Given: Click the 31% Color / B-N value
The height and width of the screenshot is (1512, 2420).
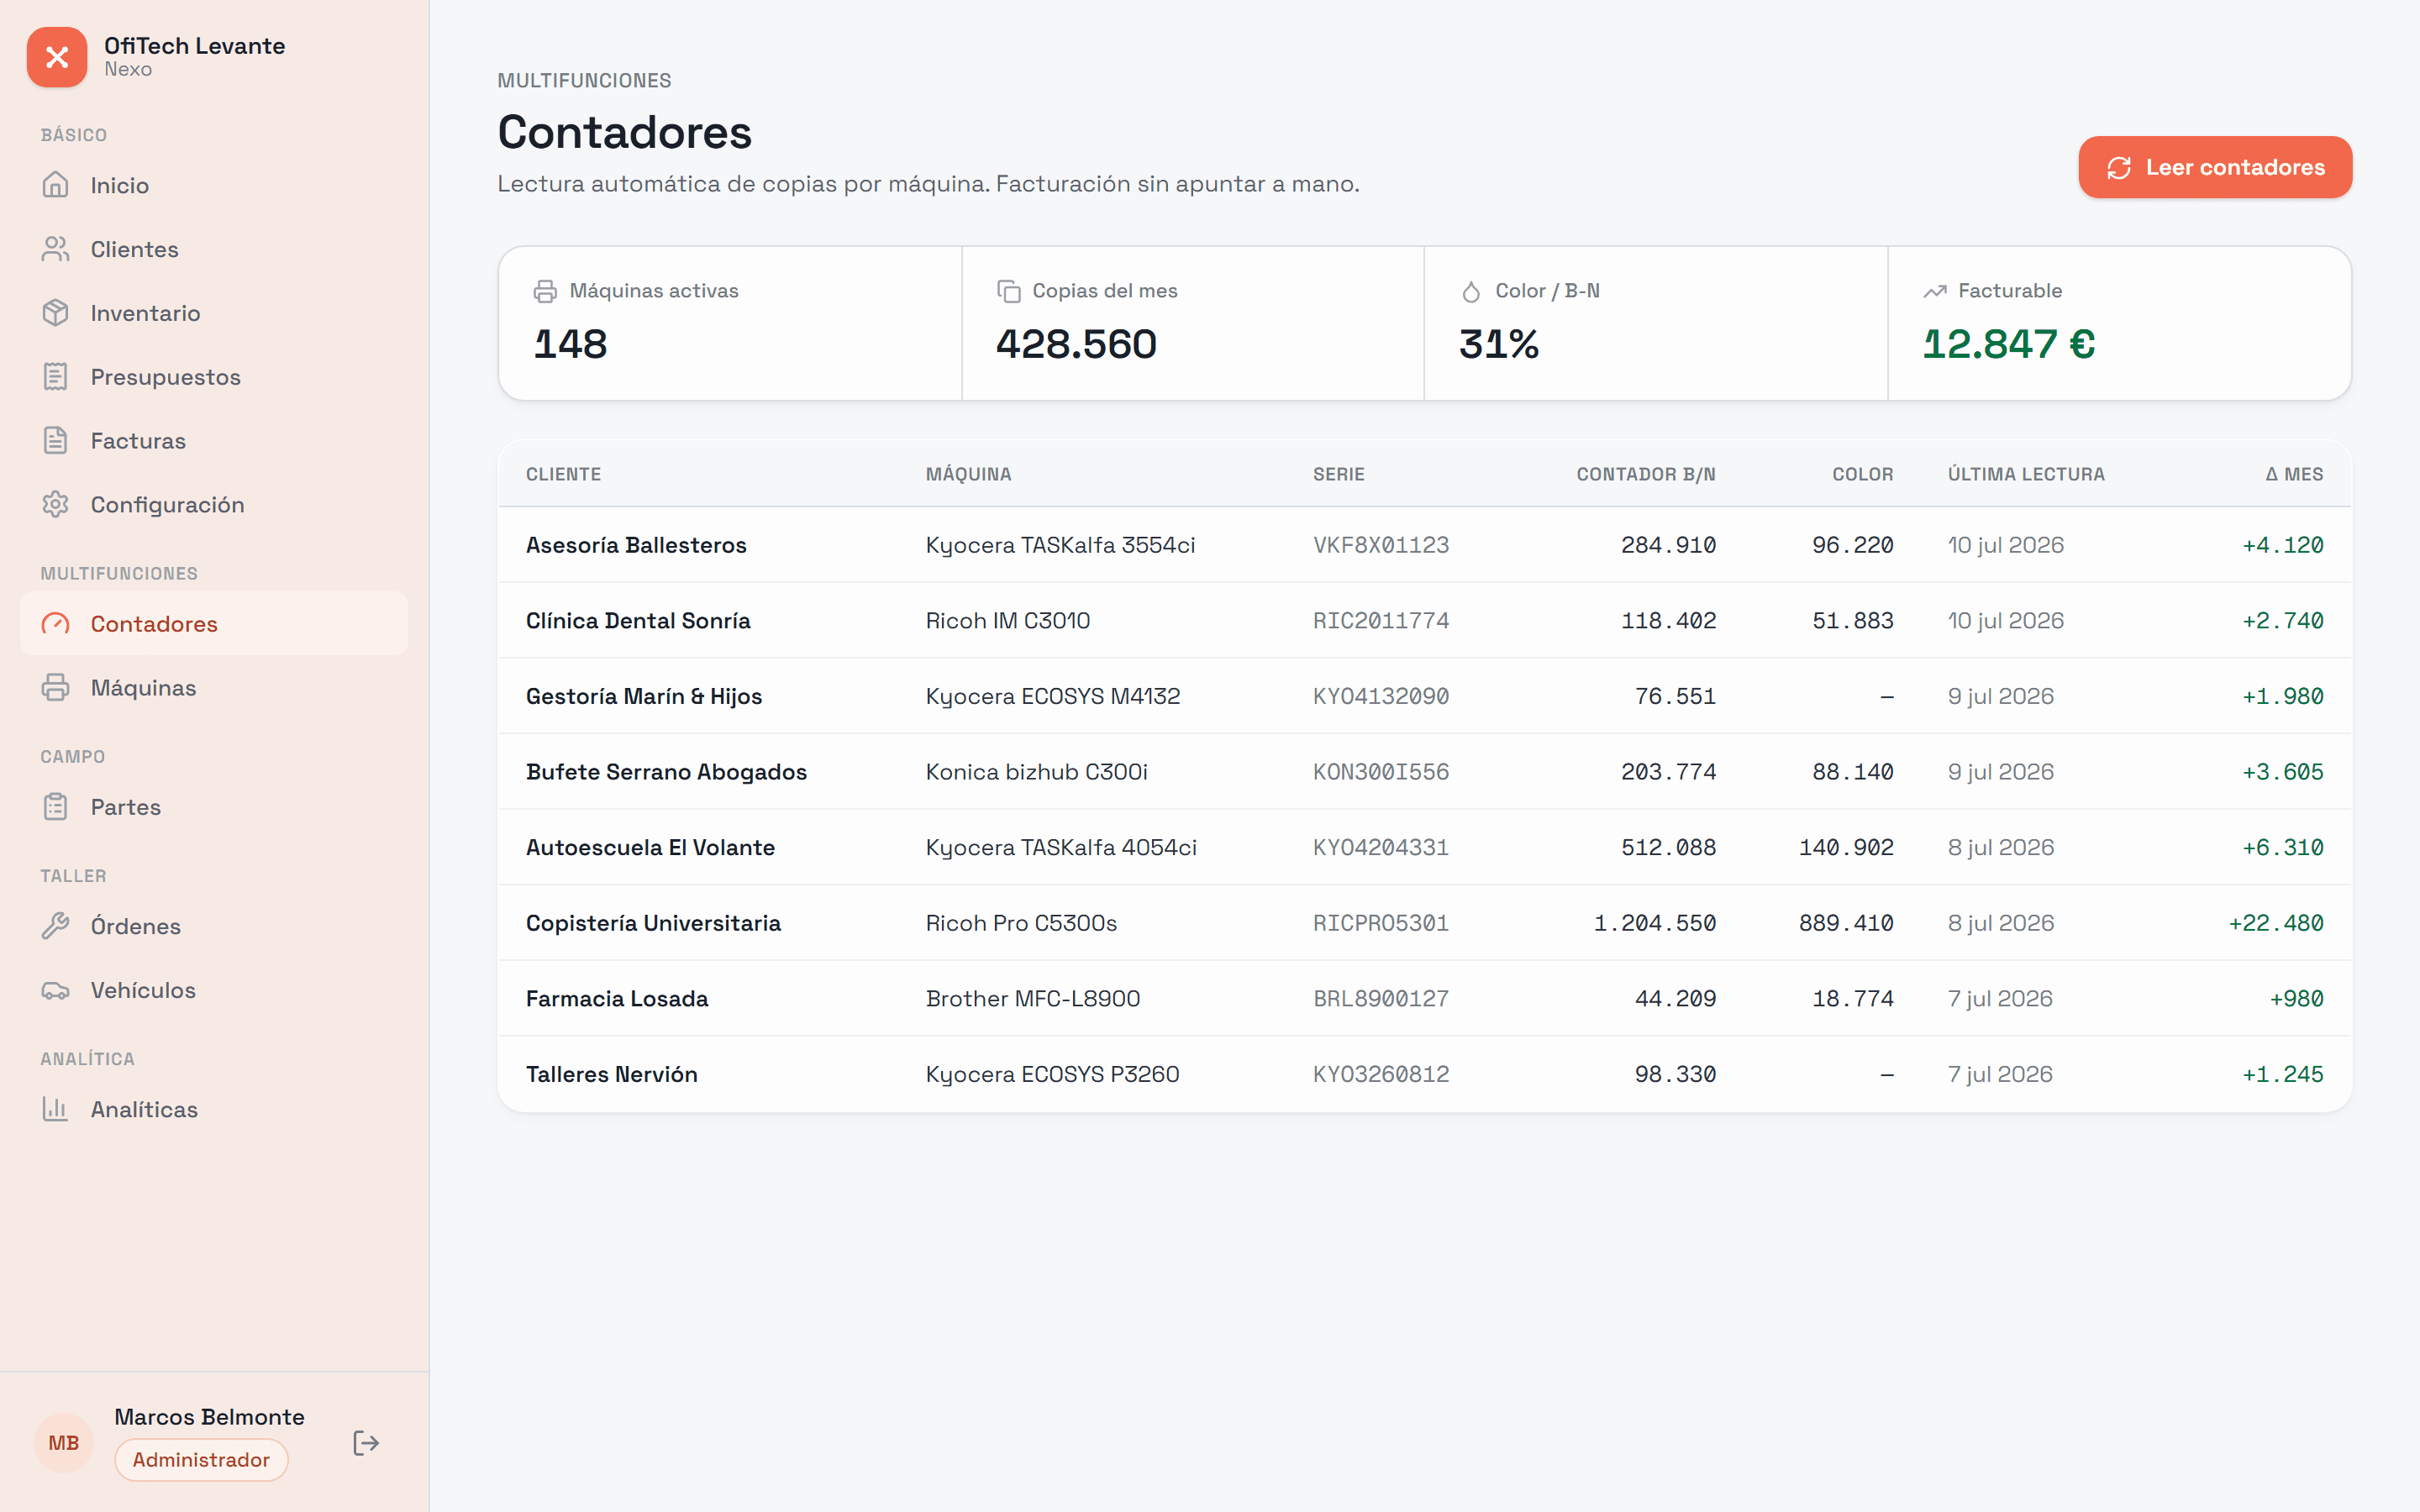Looking at the screenshot, I should pos(1499,344).
